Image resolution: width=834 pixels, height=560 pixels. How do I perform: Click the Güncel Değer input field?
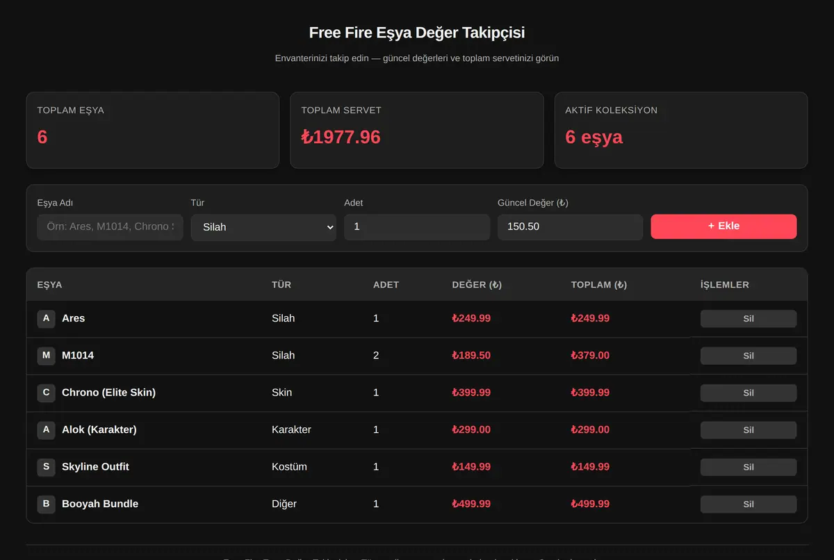pos(570,227)
